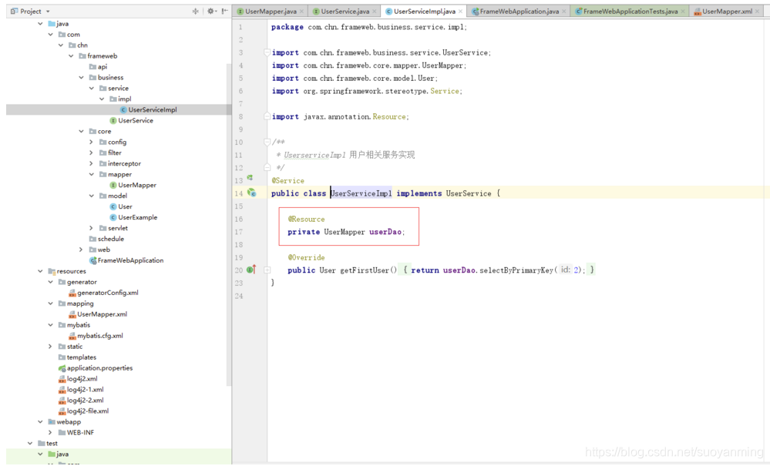
Task: Open Project tool window settings gear icon
Action: click(210, 12)
